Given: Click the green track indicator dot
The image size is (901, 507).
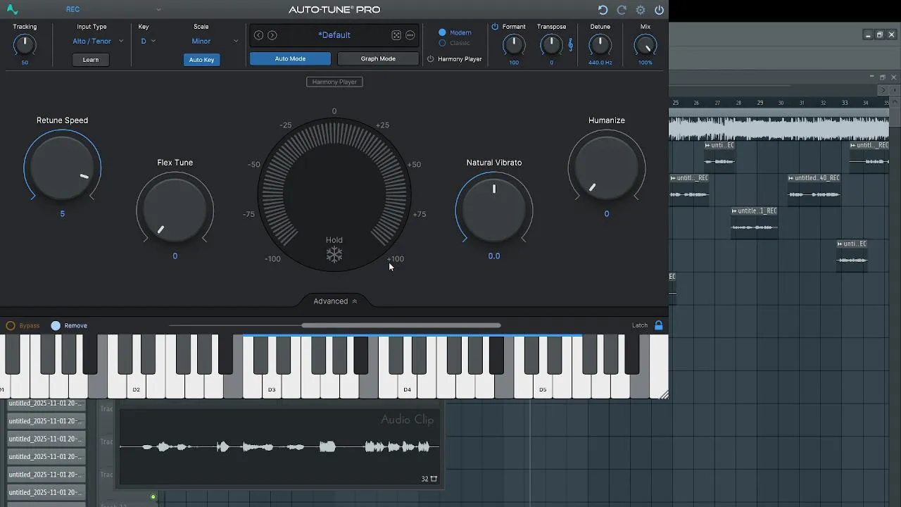Looking at the screenshot, I should coord(153,497).
